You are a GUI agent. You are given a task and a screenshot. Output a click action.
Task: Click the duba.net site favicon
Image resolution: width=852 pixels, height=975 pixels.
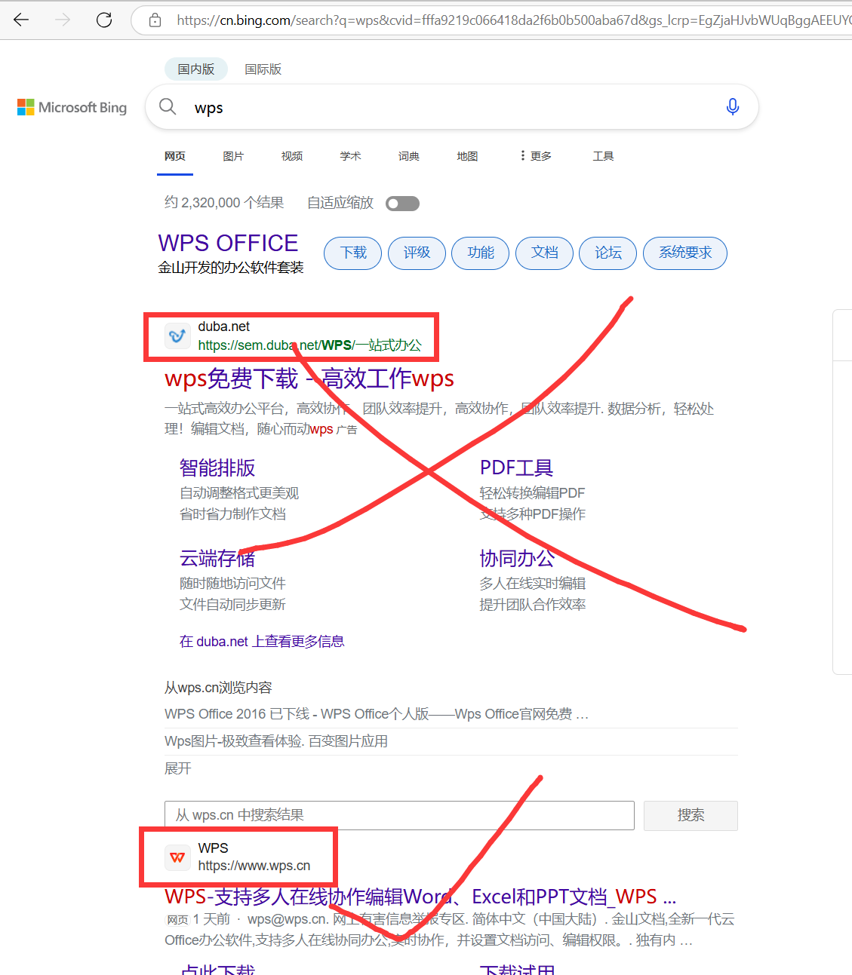point(177,336)
